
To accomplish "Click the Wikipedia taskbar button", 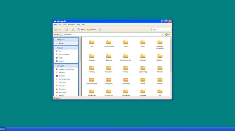I will pos(3,129).
